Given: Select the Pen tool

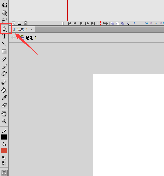Looking at the screenshot, I should point(4,29).
